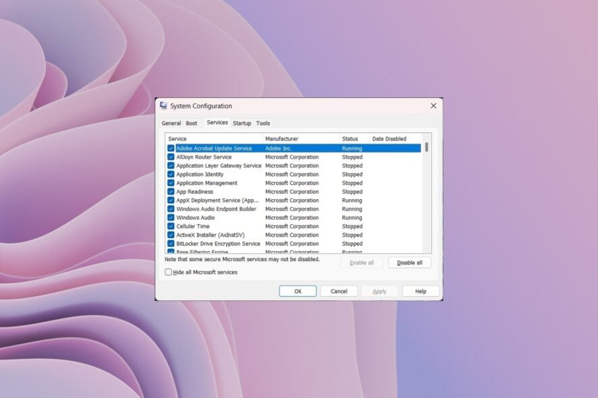The width and height of the screenshot is (598, 398).
Task: Click the Cancel button
Action: pos(339,291)
